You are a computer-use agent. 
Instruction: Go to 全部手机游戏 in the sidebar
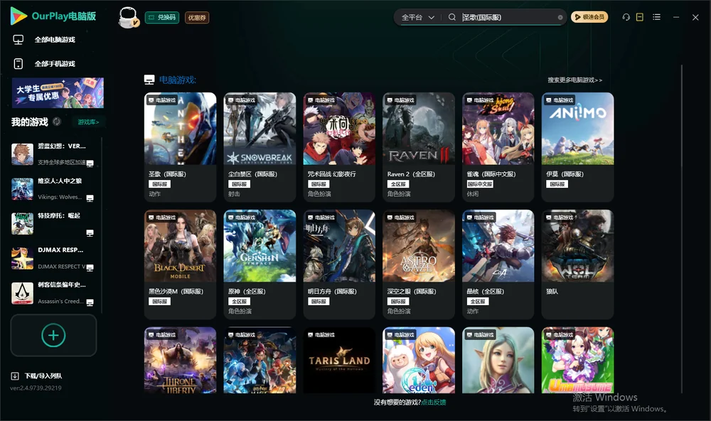pyautogui.click(x=44, y=64)
